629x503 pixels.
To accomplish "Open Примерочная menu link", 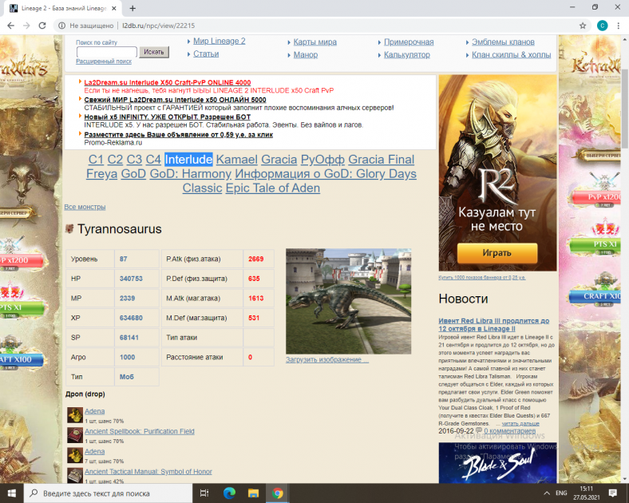I will pyautogui.click(x=409, y=42).
